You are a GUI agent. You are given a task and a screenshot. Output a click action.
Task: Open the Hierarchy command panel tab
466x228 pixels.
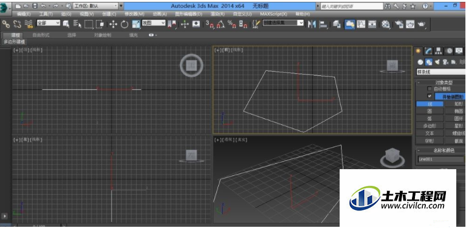pos(439,51)
